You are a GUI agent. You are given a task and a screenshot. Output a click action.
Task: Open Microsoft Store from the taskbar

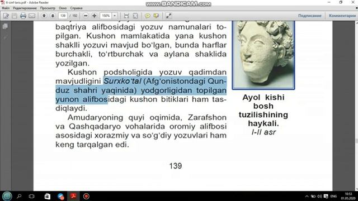click(x=47, y=196)
